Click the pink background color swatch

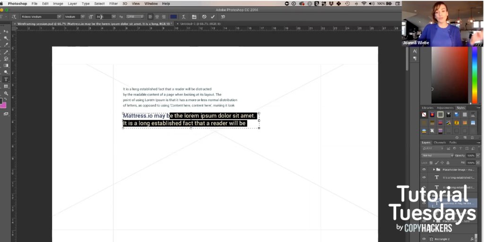point(3,105)
